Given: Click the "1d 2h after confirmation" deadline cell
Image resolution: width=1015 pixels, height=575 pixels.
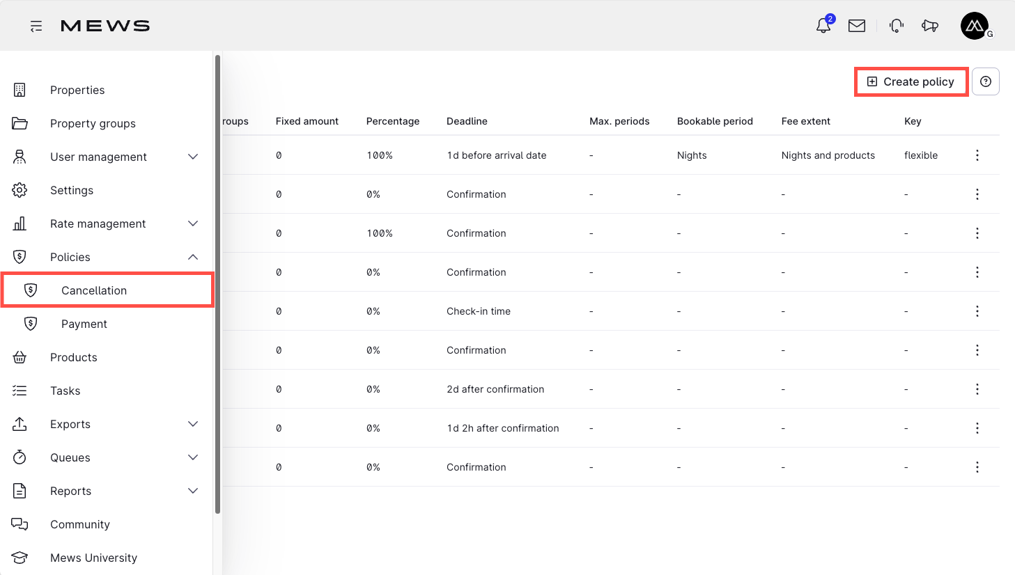Looking at the screenshot, I should click(x=503, y=428).
